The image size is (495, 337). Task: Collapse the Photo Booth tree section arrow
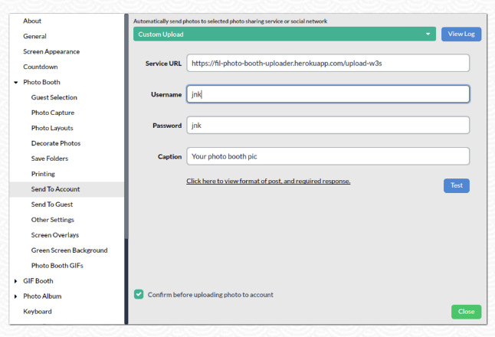[x=16, y=83]
